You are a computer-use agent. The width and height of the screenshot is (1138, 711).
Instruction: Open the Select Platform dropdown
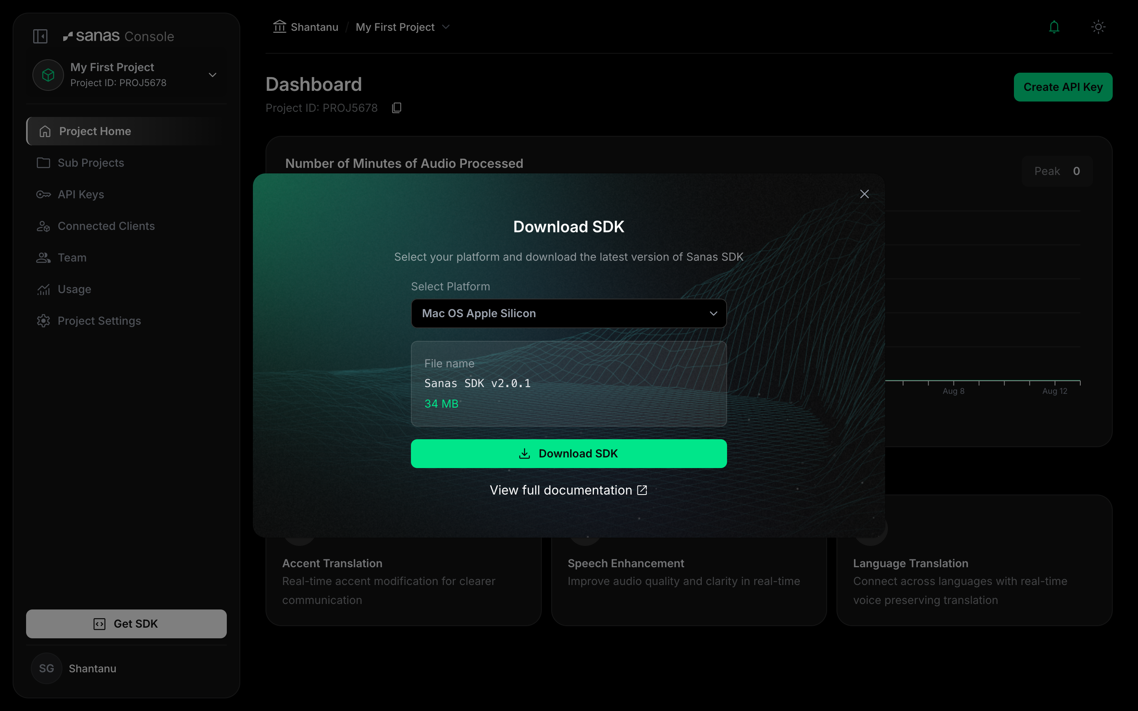pyautogui.click(x=569, y=313)
